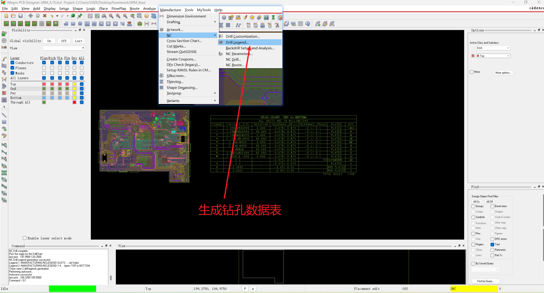Click the Open folder toolbar icon
Image resolution: width=544 pixels, height=293 pixels.
[13, 16]
